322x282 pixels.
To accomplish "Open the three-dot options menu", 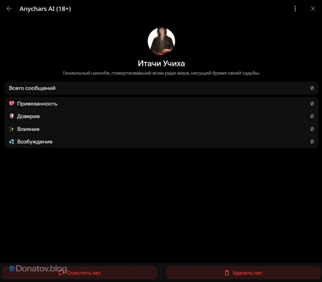I will click(295, 9).
